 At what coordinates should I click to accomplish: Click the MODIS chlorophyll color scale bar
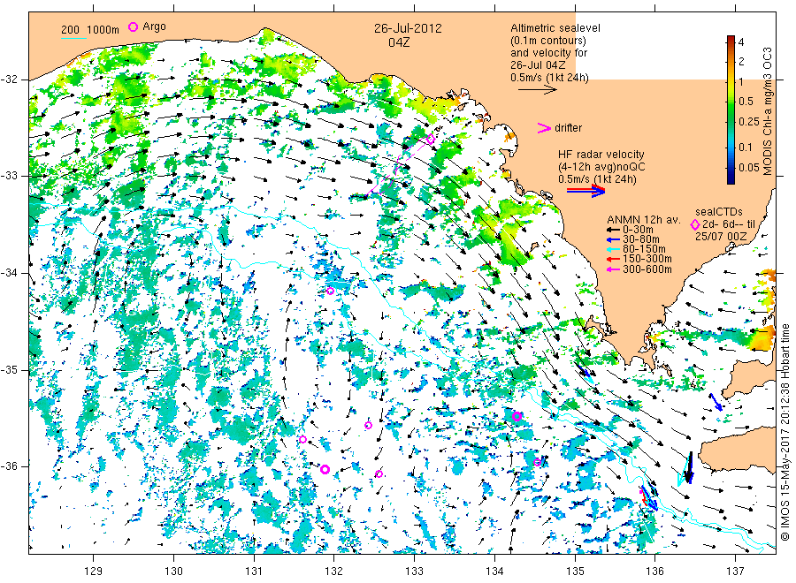pos(731,110)
